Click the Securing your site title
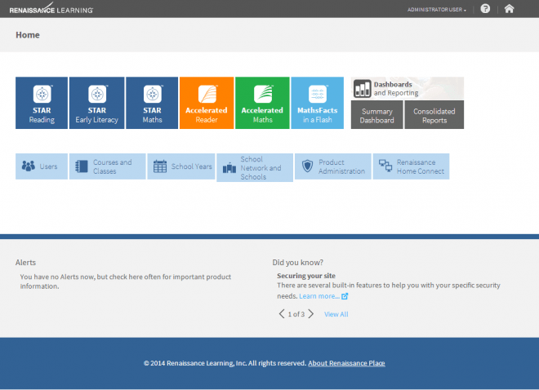Screen dimensions: 539x390 click(306, 276)
